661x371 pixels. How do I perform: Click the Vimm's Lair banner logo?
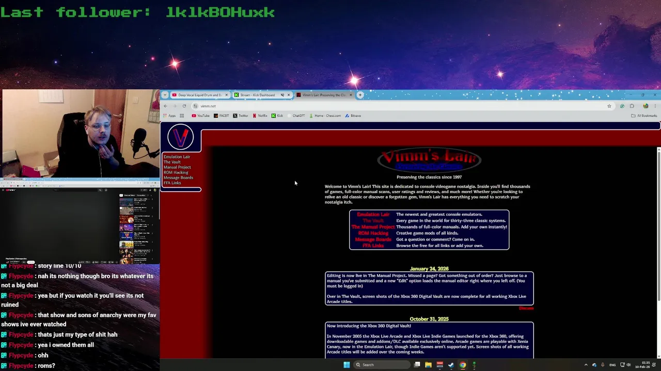click(429, 160)
